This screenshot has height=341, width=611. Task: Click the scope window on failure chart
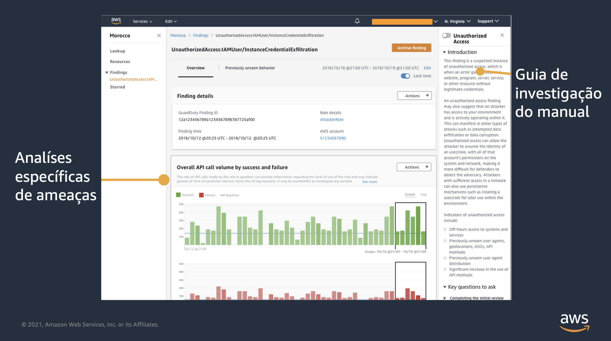click(x=410, y=281)
